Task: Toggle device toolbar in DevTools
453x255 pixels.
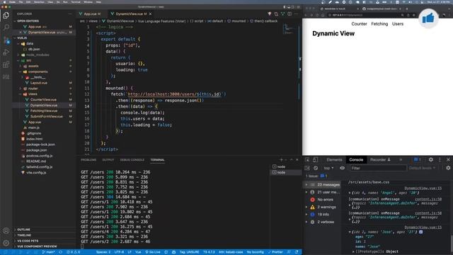Action: (315, 159)
